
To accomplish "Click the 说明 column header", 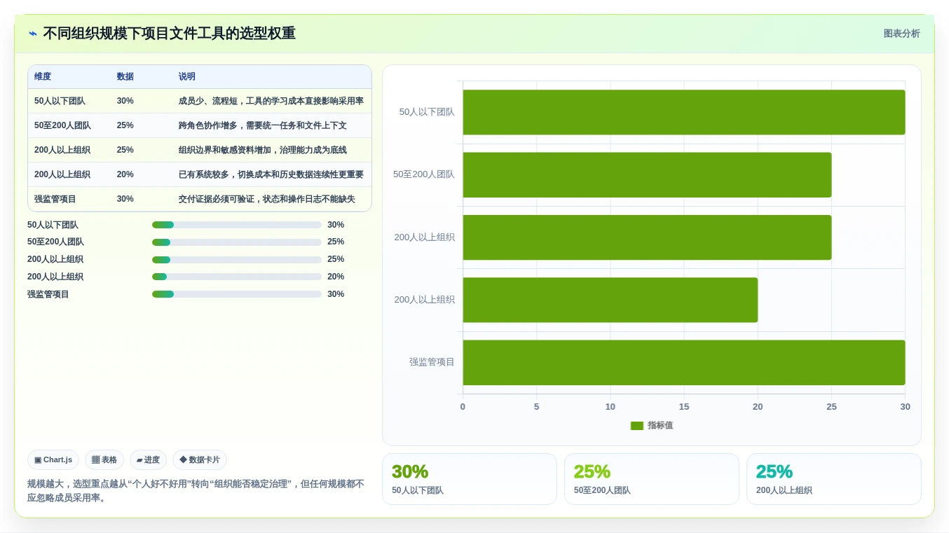I will (x=187, y=77).
